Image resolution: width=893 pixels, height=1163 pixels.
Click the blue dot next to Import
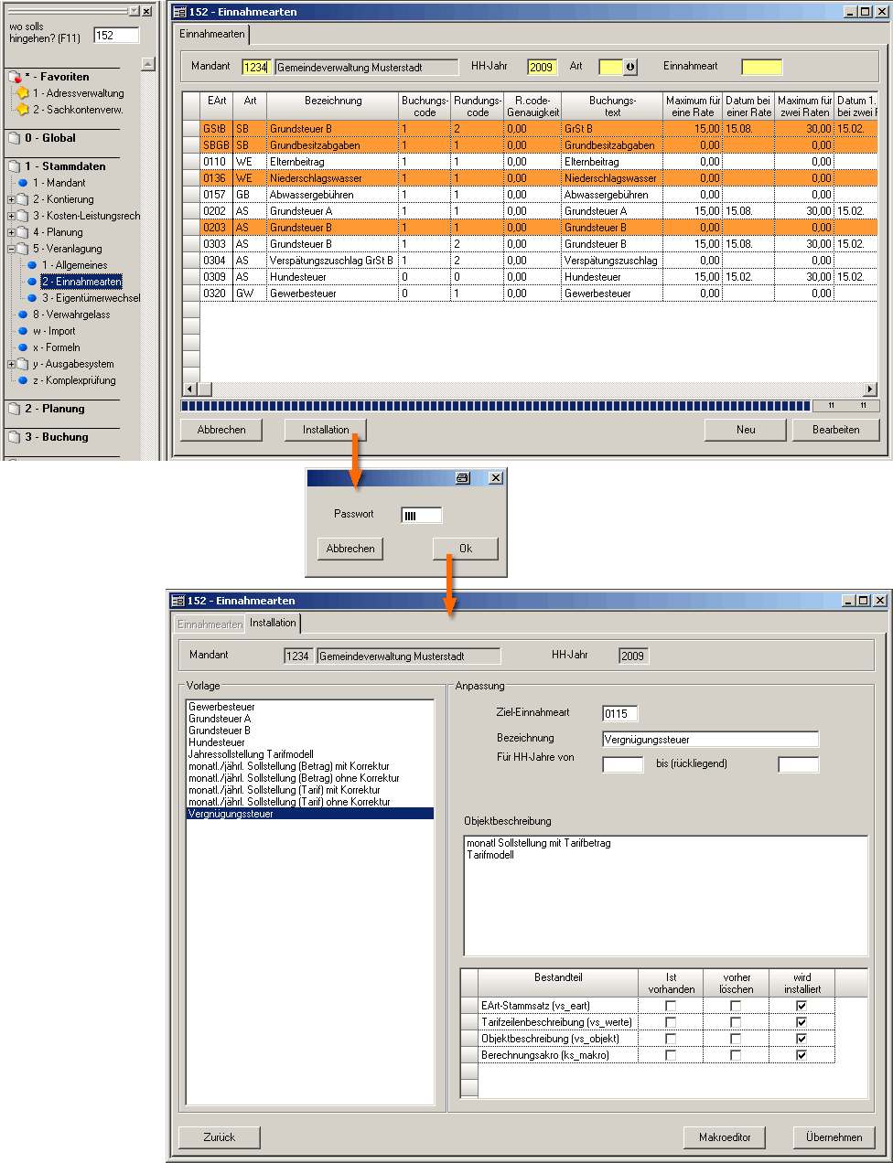tap(23, 331)
